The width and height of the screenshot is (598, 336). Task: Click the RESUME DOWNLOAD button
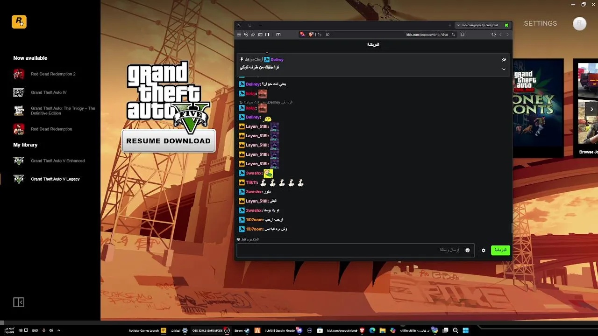(x=168, y=141)
